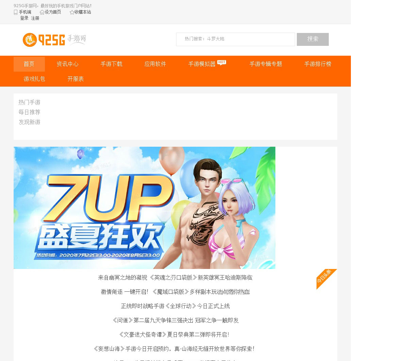The height and width of the screenshot is (361, 408).
Task: Open headline 妄想山海 手游今日开启预约
Action: click(x=175, y=349)
